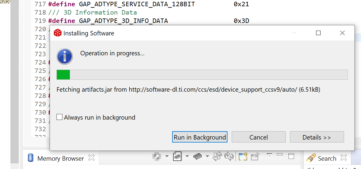Screen dimensions: 361x169
Task: Expand the Details >> section
Action: [x=317, y=137]
